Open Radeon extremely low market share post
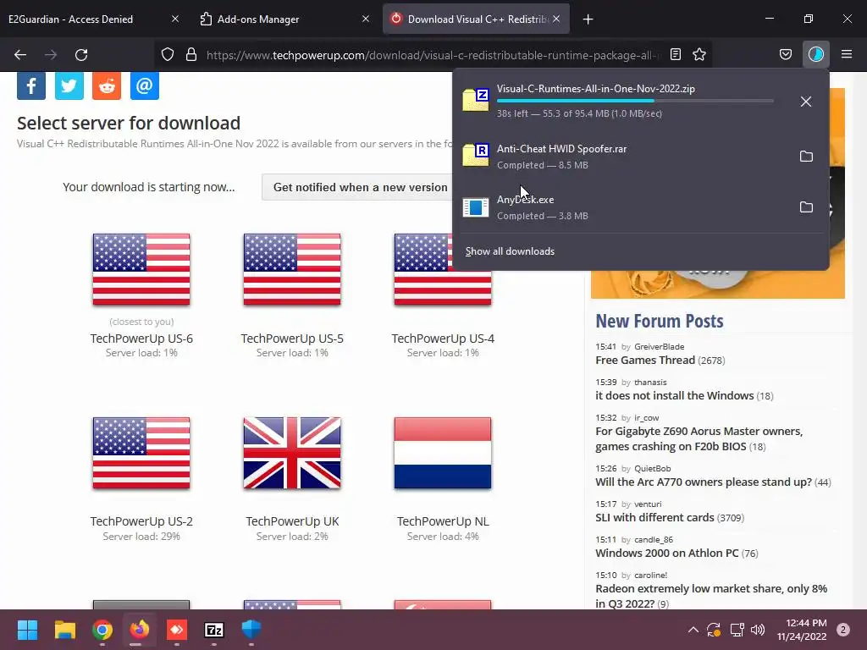Image resolution: width=867 pixels, height=650 pixels. point(711,596)
